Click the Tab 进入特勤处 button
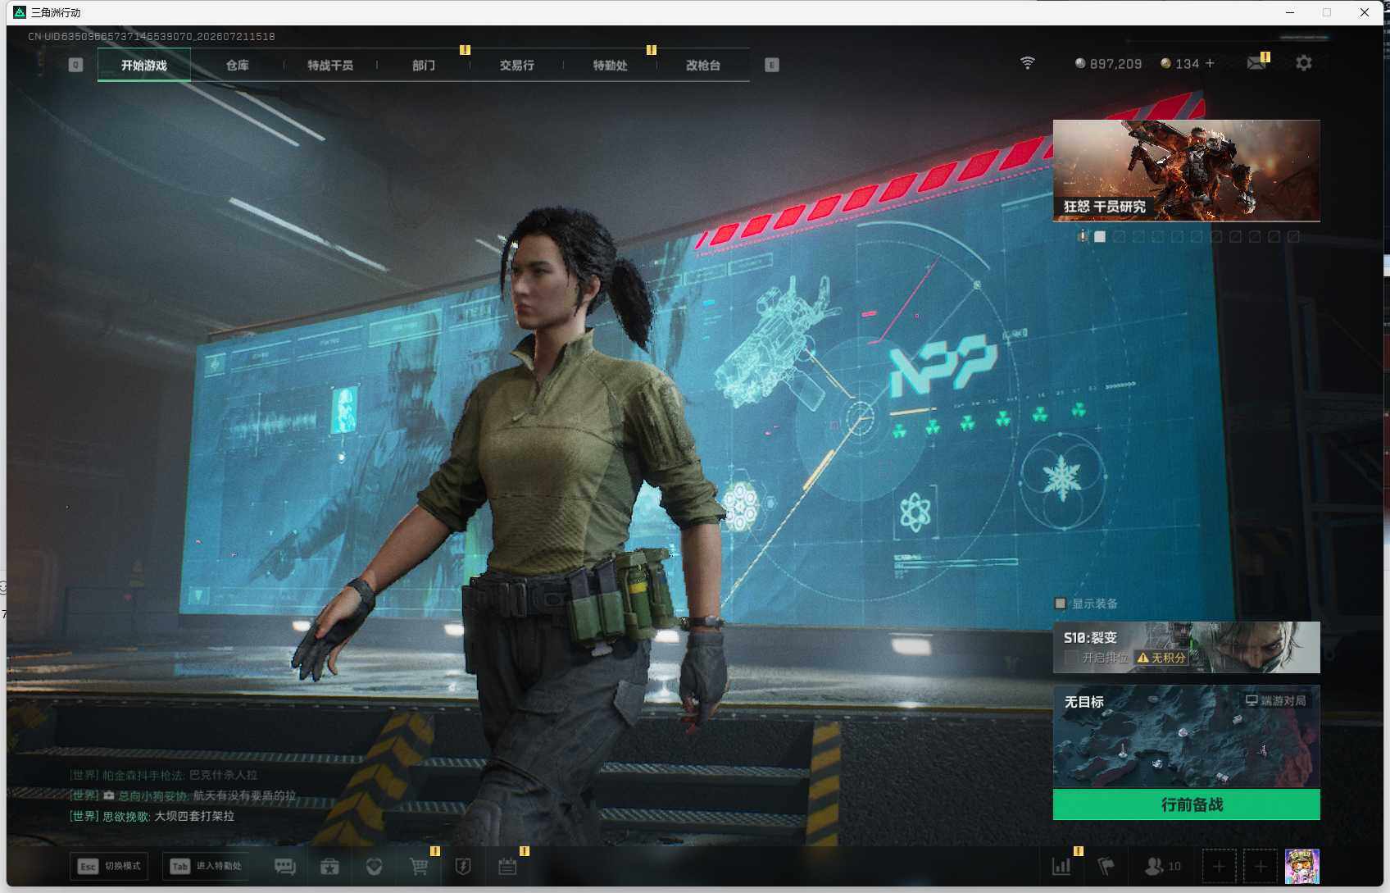 pos(206,866)
